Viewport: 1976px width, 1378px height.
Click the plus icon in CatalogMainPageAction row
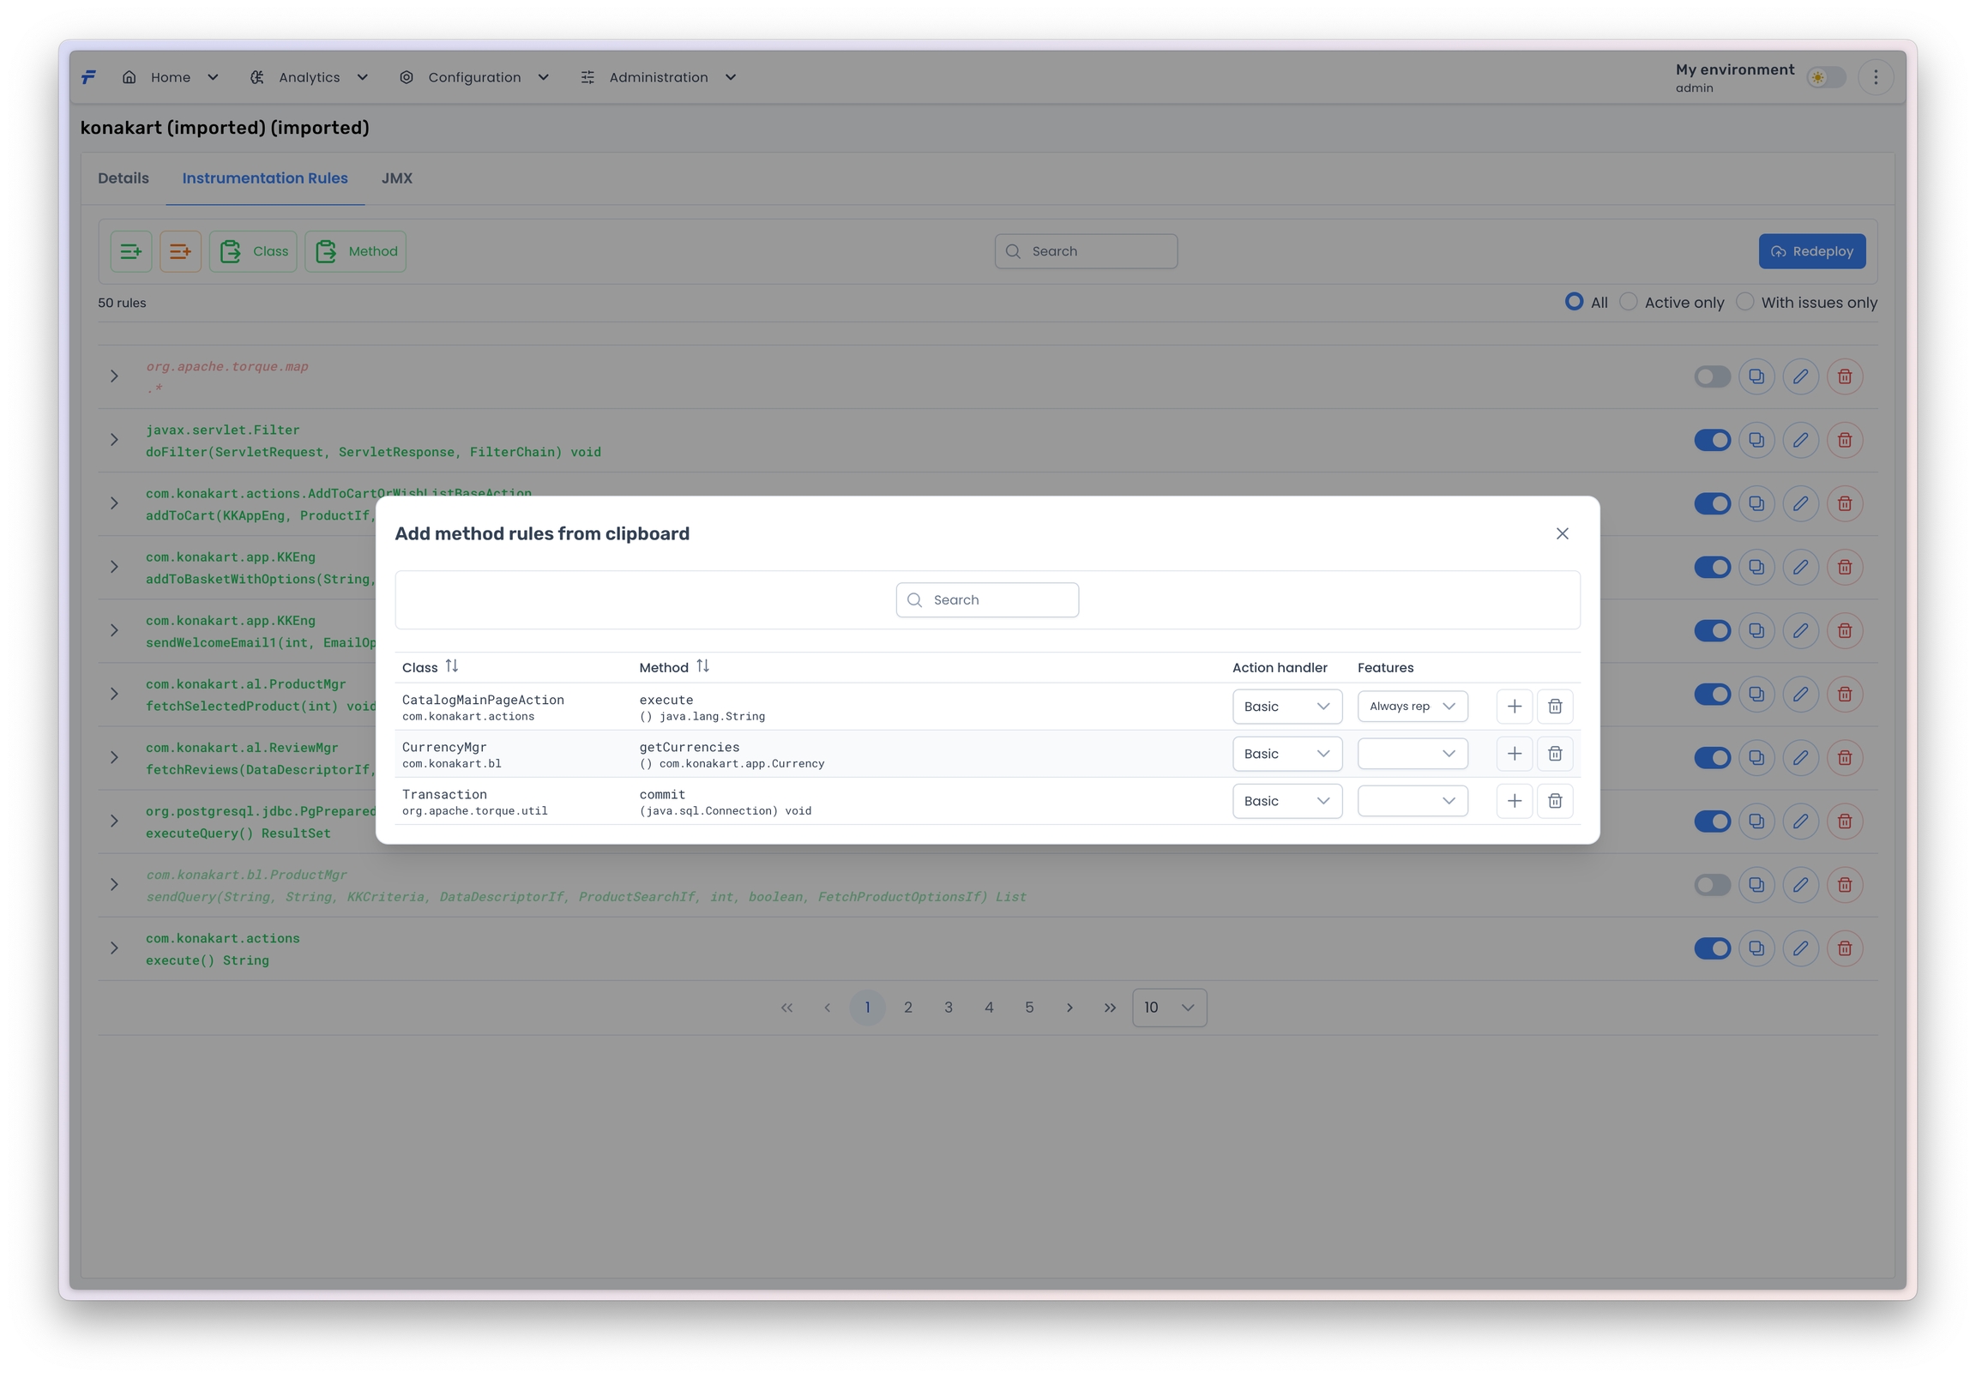point(1514,707)
